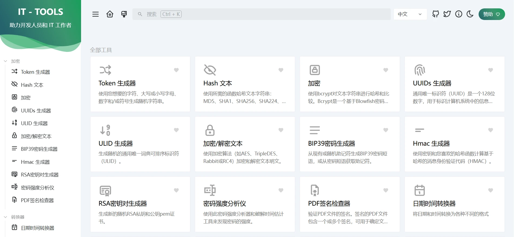Open the About info icon
This screenshot has width=514, height=237.
pos(459,14)
